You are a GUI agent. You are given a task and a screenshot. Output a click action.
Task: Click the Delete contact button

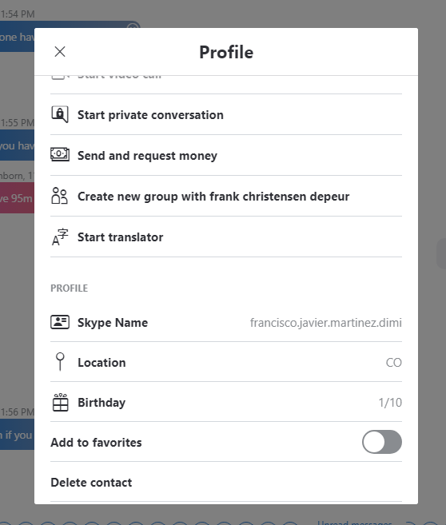(x=91, y=483)
